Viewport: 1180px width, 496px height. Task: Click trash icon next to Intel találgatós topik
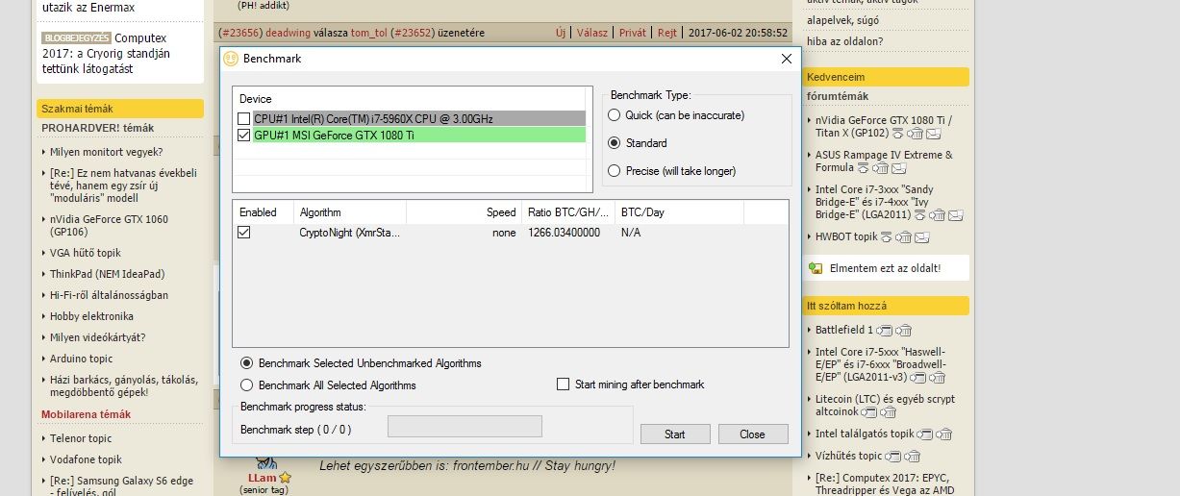pyautogui.click(x=944, y=434)
